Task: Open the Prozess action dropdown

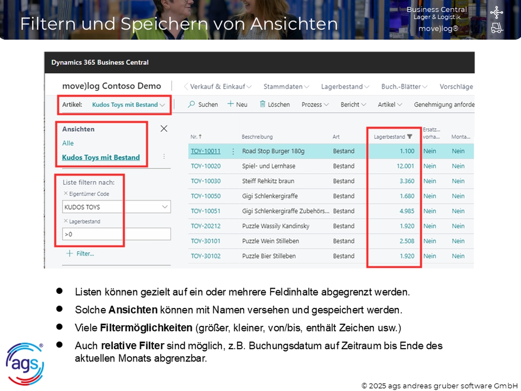Action: (315, 104)
